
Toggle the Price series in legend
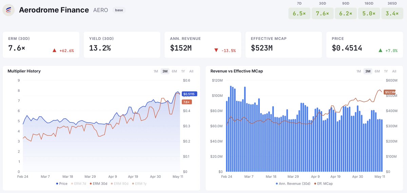(62, 184)
